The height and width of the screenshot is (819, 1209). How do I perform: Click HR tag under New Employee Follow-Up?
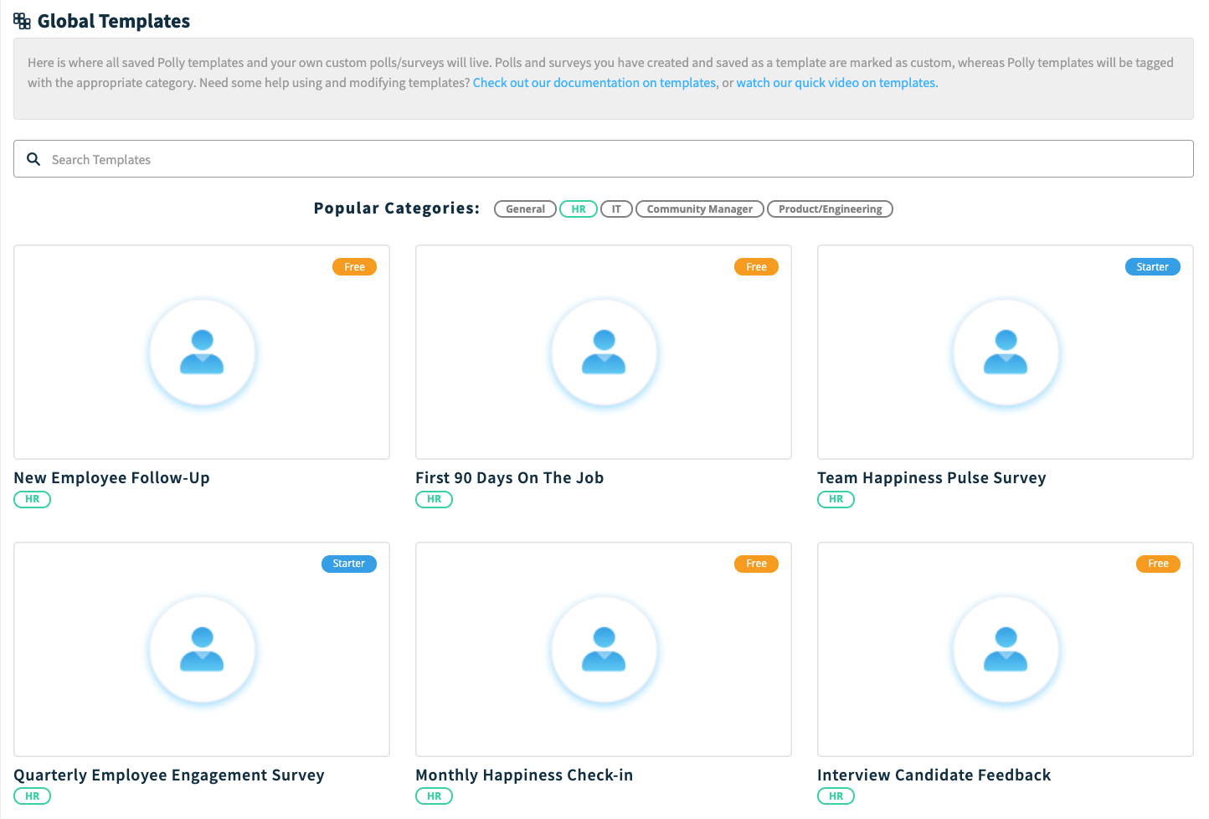coord(33,499)
